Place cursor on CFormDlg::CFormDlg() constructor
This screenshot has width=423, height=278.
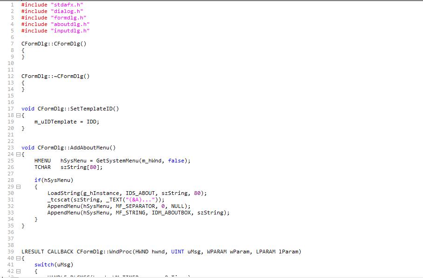pos(54,44)
